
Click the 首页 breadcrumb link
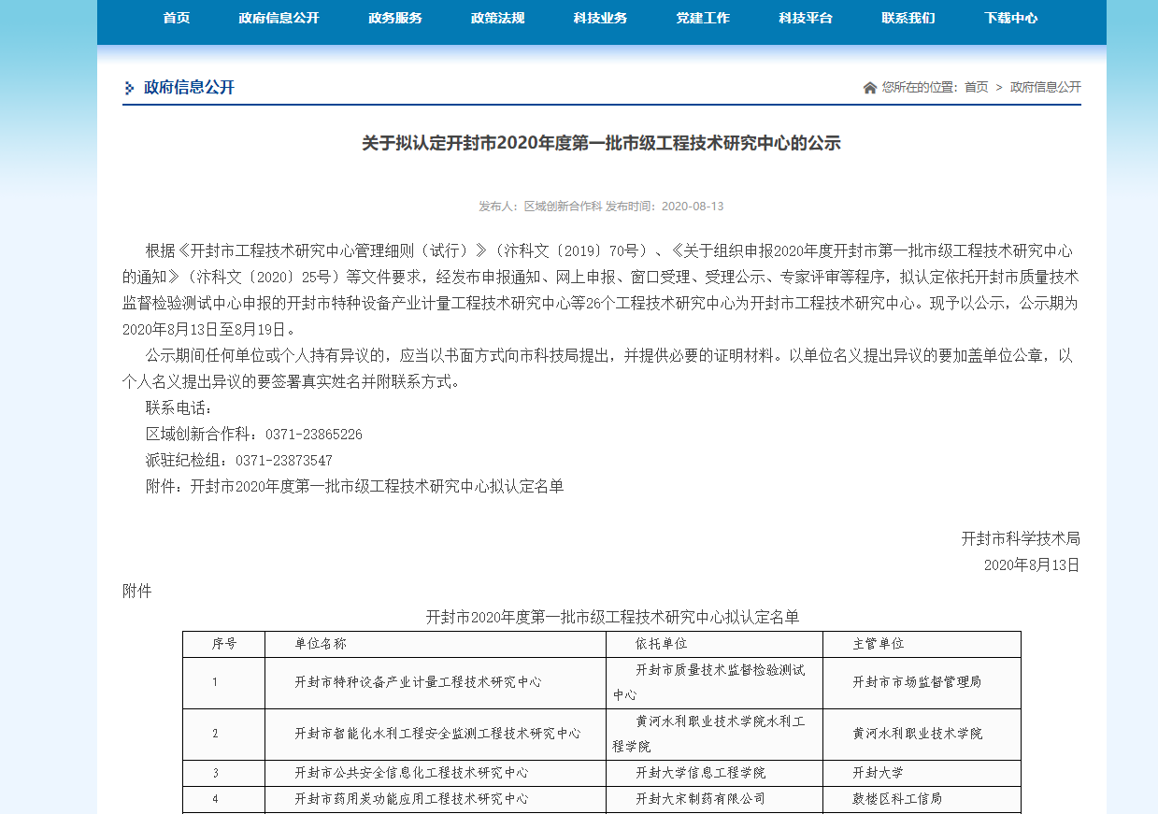click(976, 87)
